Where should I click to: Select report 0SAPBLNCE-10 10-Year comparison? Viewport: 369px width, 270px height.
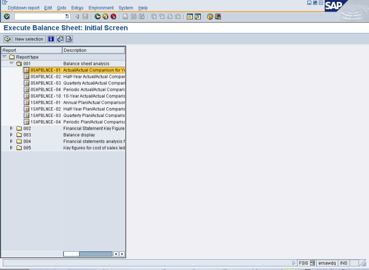pyautogui.click(x=45, y=96)
